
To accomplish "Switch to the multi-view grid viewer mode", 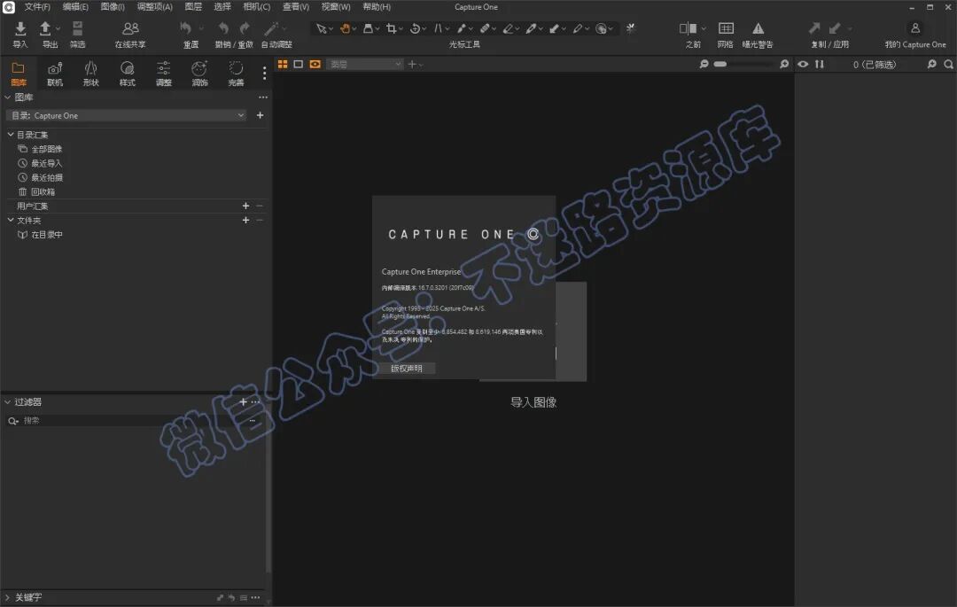I will click(x=283, y=64).
